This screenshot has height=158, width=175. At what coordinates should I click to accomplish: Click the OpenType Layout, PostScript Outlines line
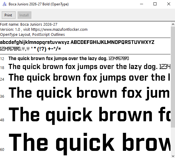point(32,35)
